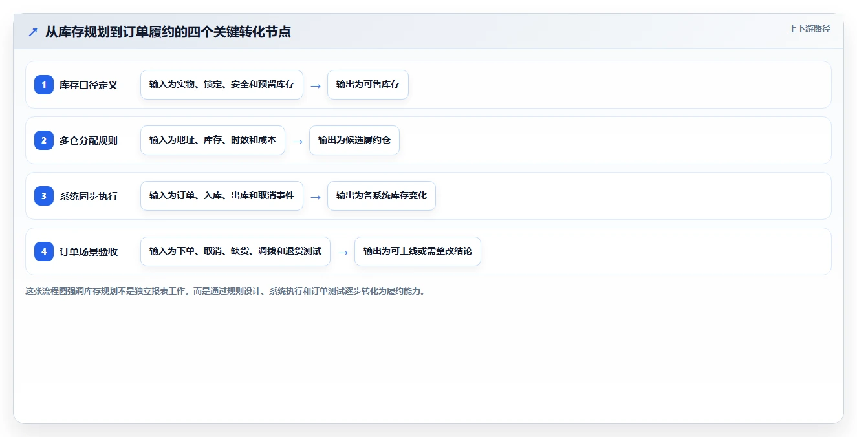Click the arrow before 输出为候选履约仓
The width and height of the screenshot is (857, 437).
click(298, 141)
